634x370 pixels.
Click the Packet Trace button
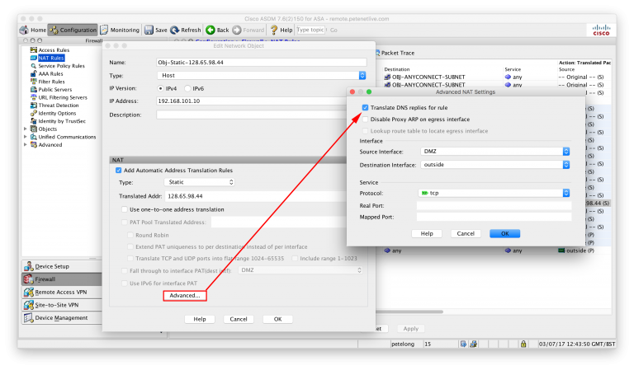point(395,53)
